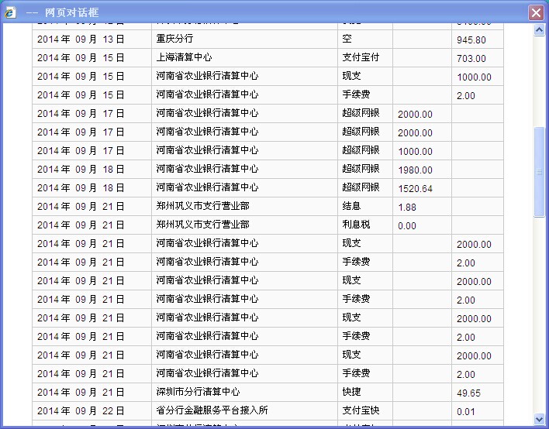Click the 利息税 cell
Viewport: 549px width, 429px height.
356,225
